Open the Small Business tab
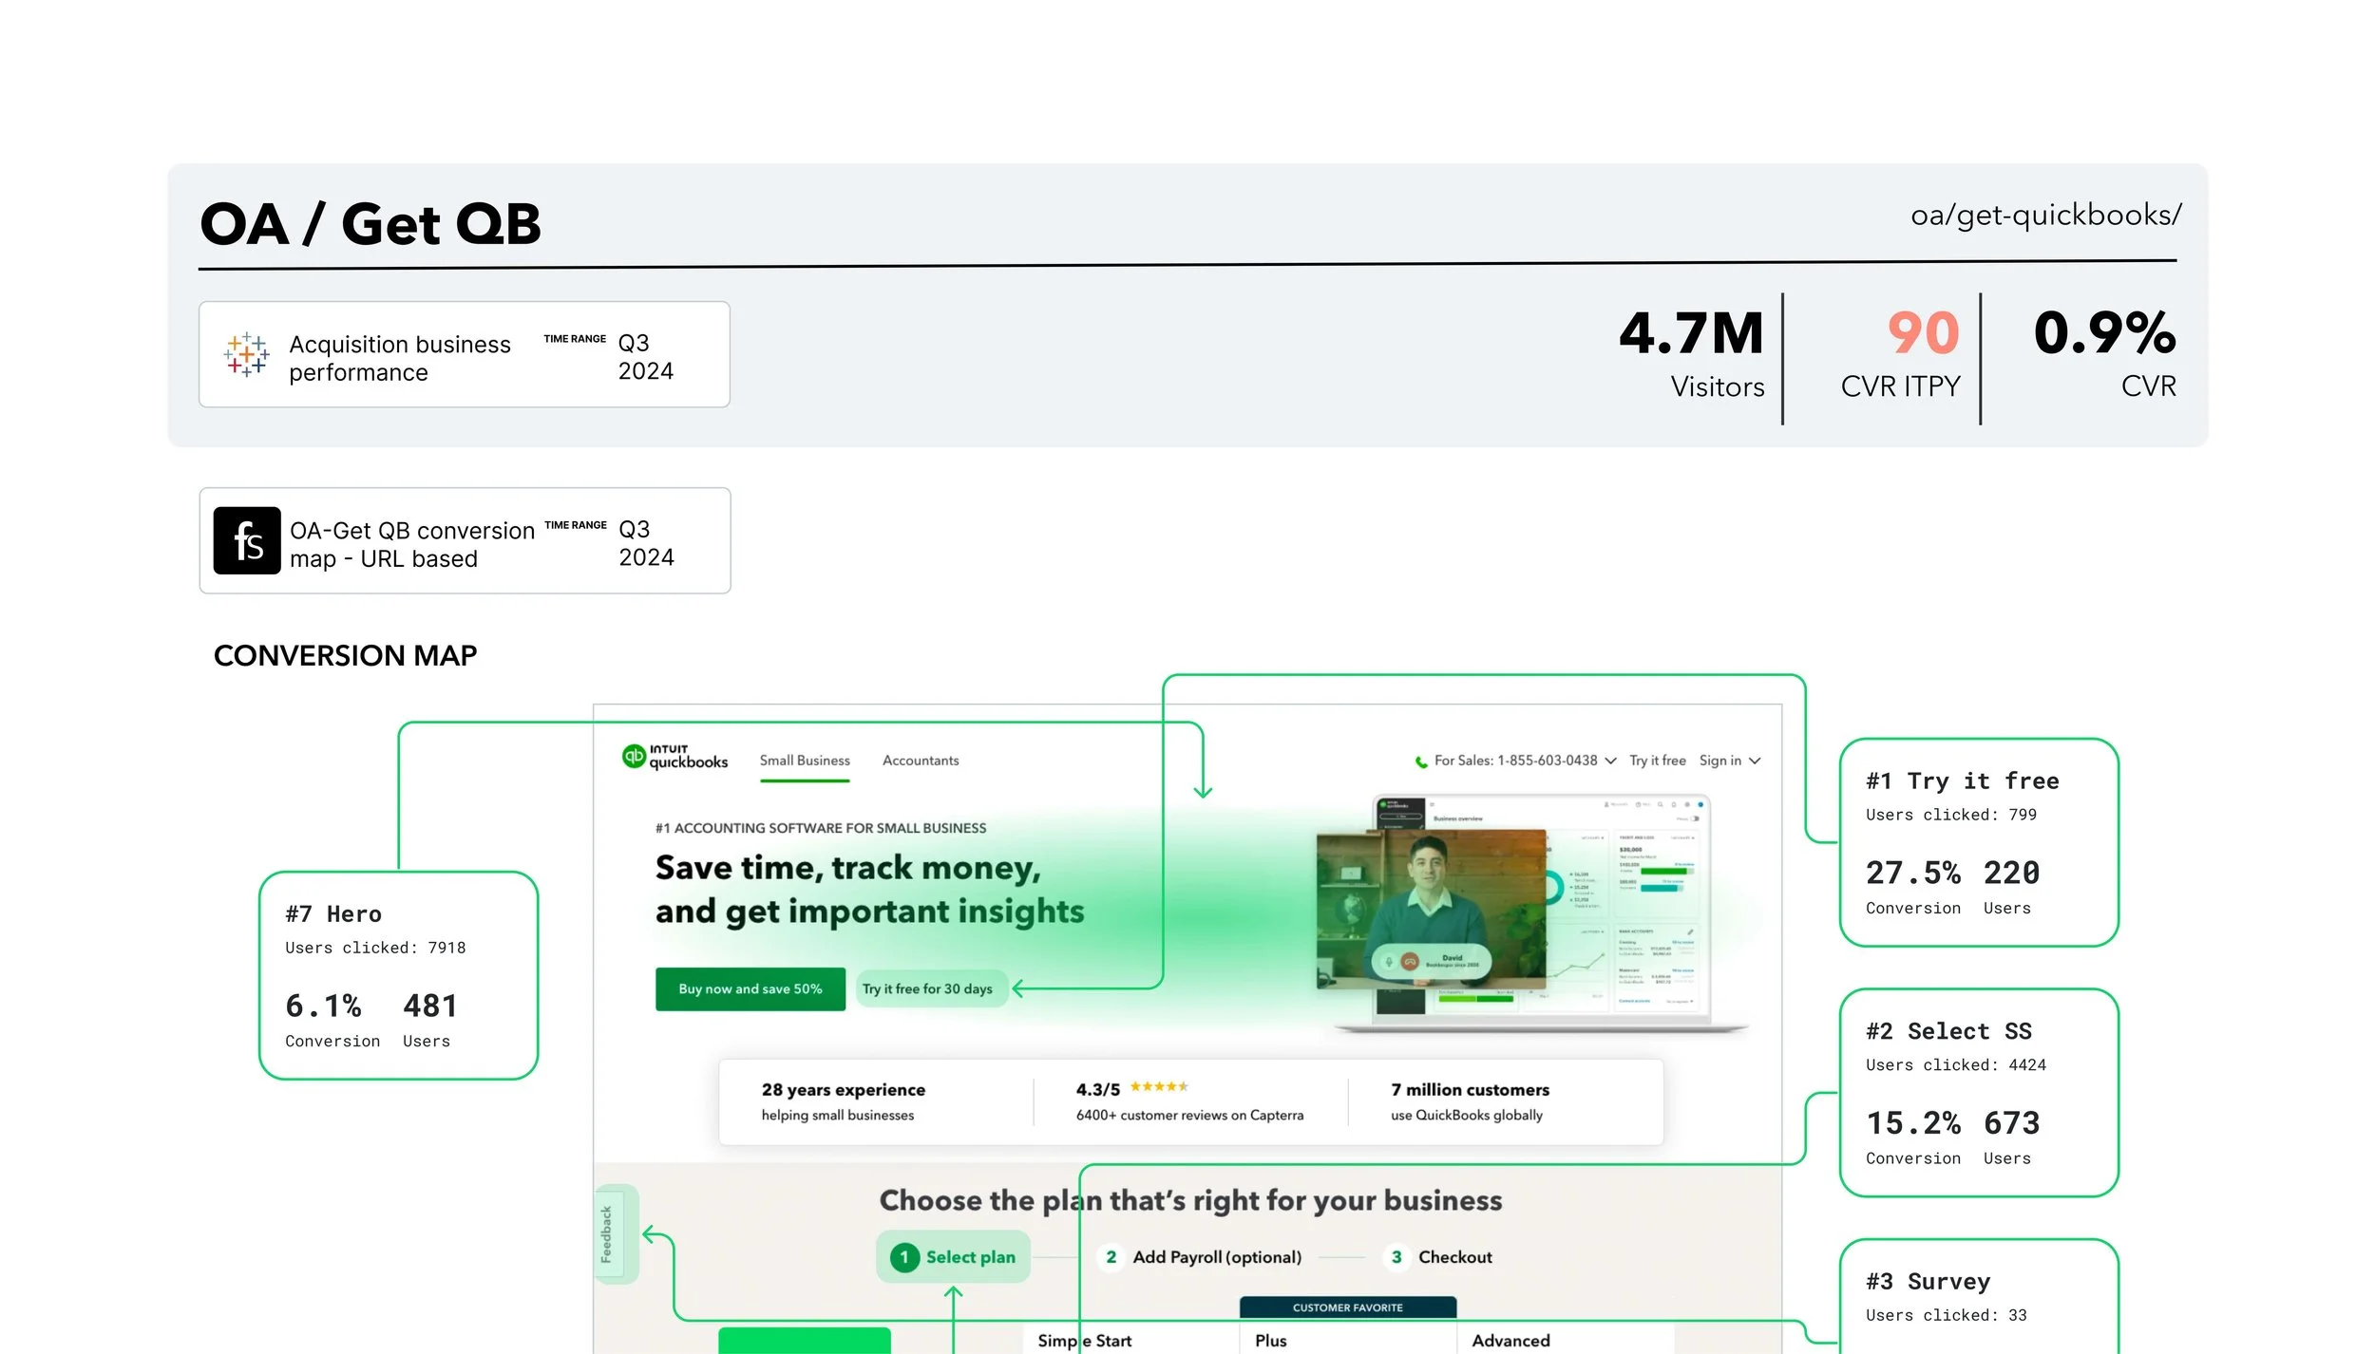Viewport: 2375px width, 1354px height. pyautogui.click(x=805, y=761)
